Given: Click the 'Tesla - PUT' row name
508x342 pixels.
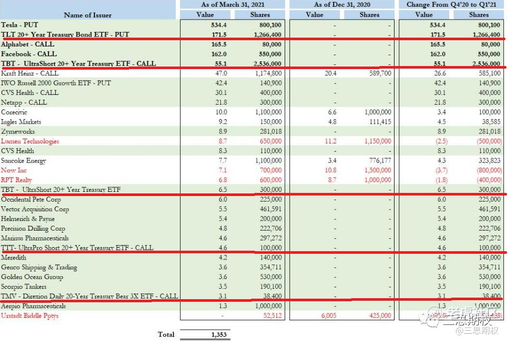Looking at the screenshot, I should tap(20, 25).
